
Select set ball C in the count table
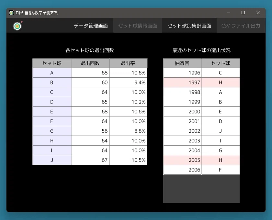tap(52, 92)
